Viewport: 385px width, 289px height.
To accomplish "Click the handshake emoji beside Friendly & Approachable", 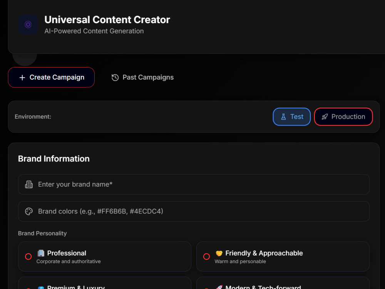I will click(x=219, y=253).
